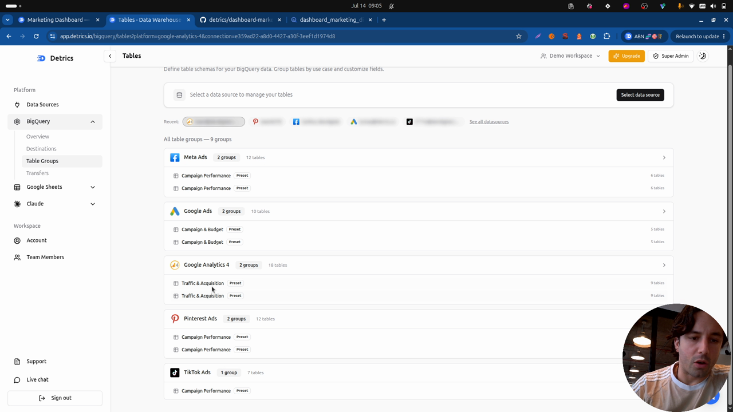Bookmark this page with the star icon
Image resolution: width=733 pixels, height=412 pixels.
click(x=519, y=36)
